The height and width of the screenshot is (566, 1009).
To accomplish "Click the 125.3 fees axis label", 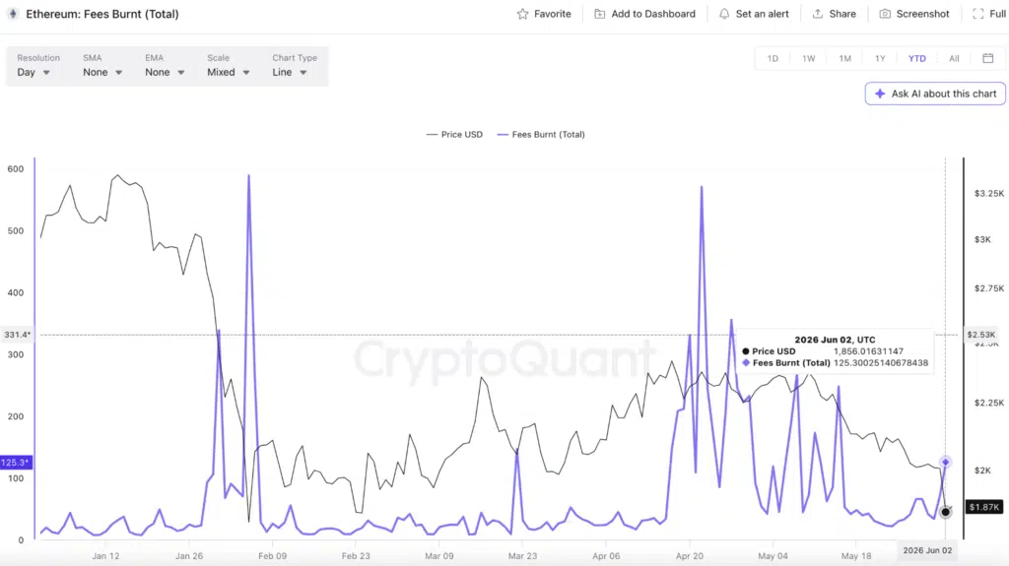I will 16,462.
